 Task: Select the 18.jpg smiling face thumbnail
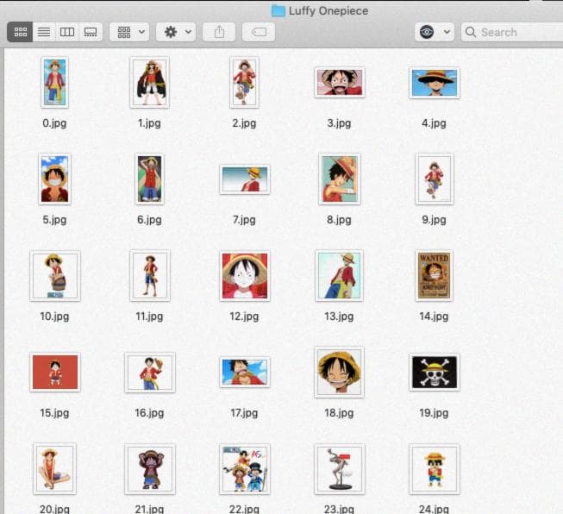339,372
